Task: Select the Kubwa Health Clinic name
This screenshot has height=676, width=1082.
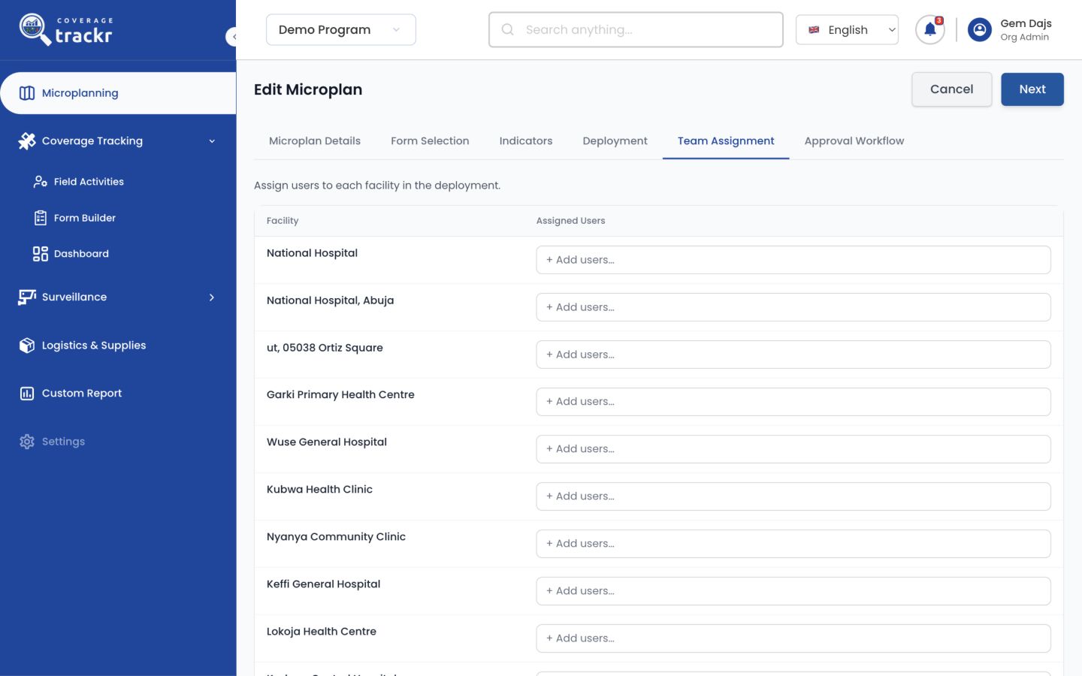Action: point(319,490)
